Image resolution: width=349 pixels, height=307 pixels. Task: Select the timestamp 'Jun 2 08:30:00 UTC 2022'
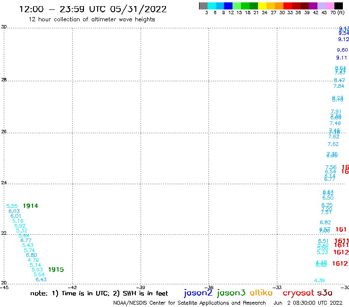(x=308, y=303)
